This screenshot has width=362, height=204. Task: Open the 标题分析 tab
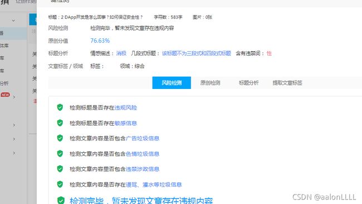(x=248, y=83)
